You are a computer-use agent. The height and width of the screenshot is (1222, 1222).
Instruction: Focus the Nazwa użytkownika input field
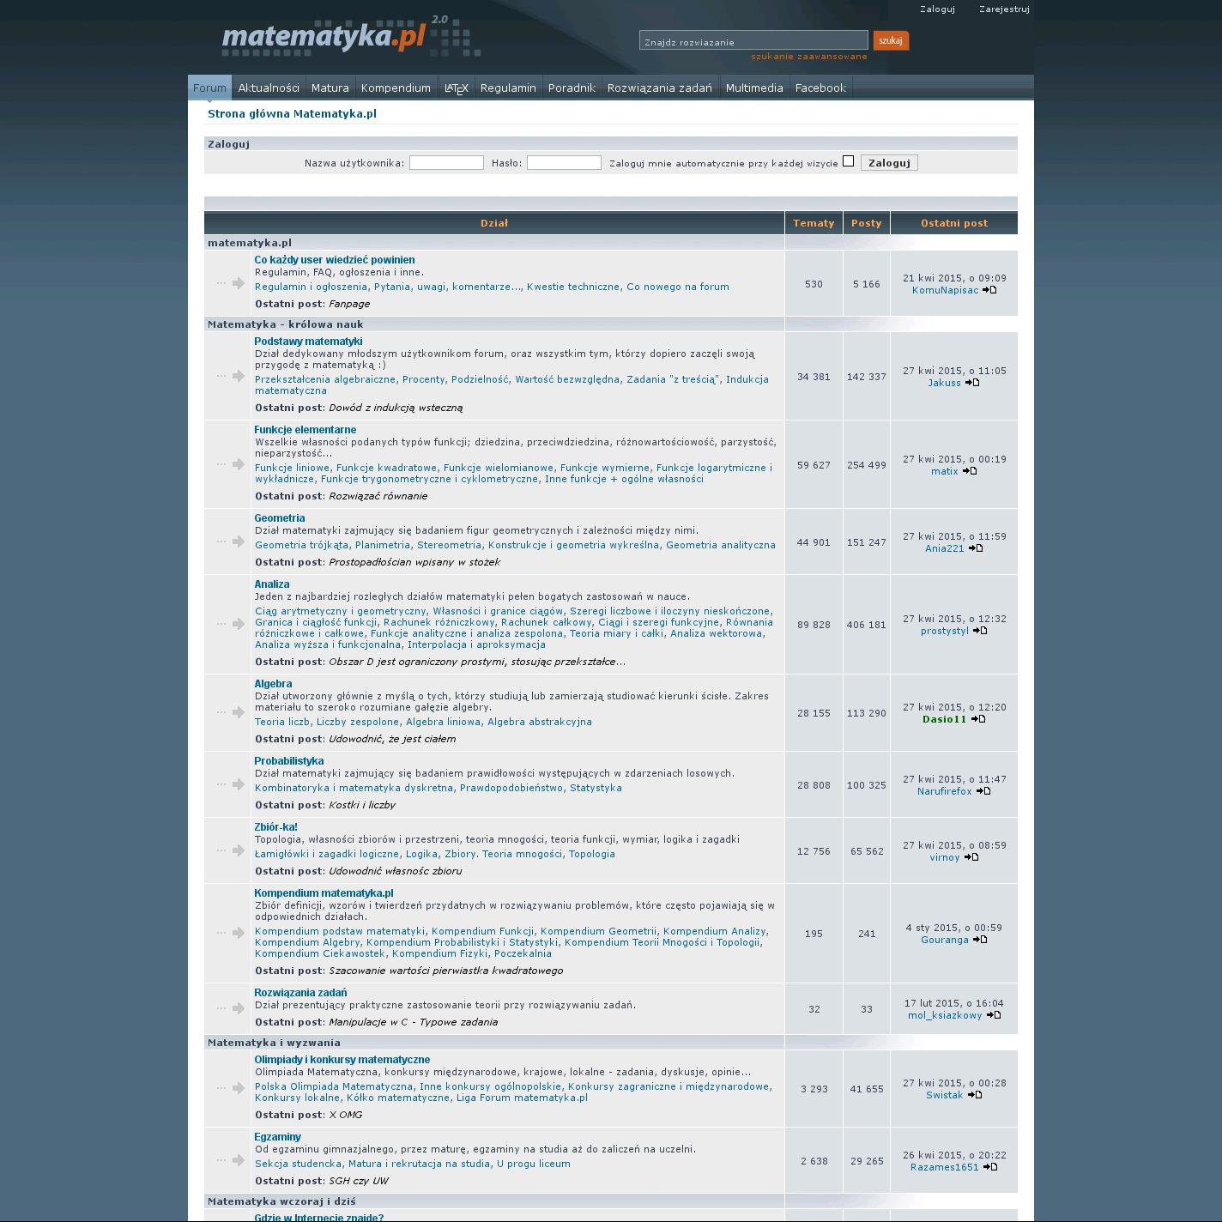[446, 163]
